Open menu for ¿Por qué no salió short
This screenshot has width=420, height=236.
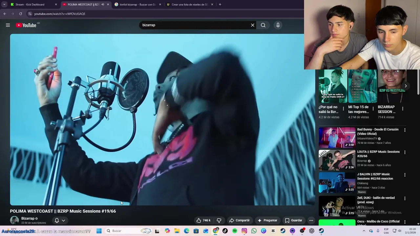tap(343, 108)
